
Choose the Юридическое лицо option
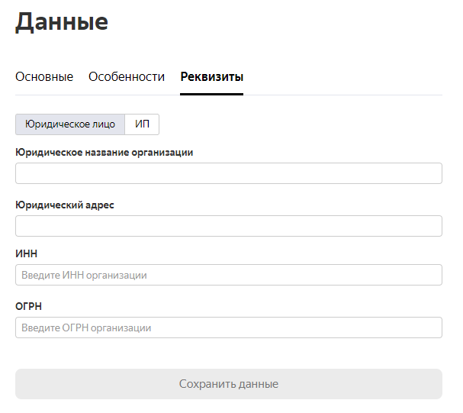coord(70,124)
